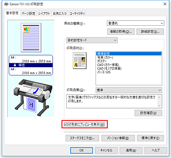The height and width of the screenshot is (158, 171).
Task: Click the description box scroll up arrow
Action: pyautogui.click(x=160, y=97)
